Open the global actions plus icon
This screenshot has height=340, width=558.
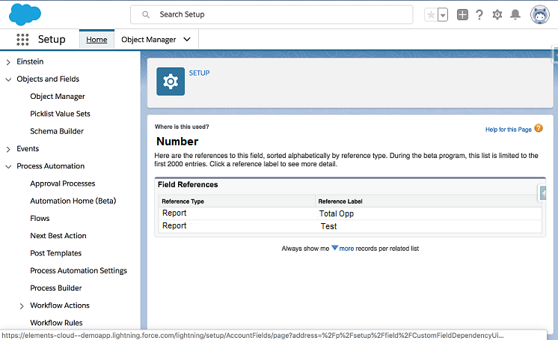pos(462,15)
